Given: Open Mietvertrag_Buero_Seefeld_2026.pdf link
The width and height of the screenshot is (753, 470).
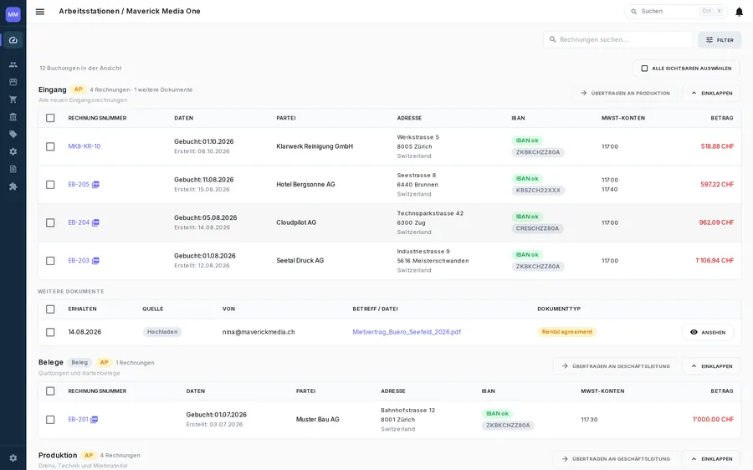Looking at the screenshot, I should click(x=407, y=332).
